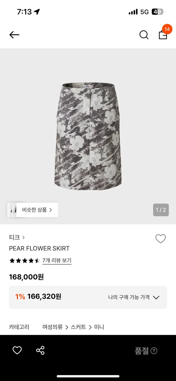The width and height of the screenshot is (176, 381).
Task: Expand my purchasable price dropdown
Action: 156,297
